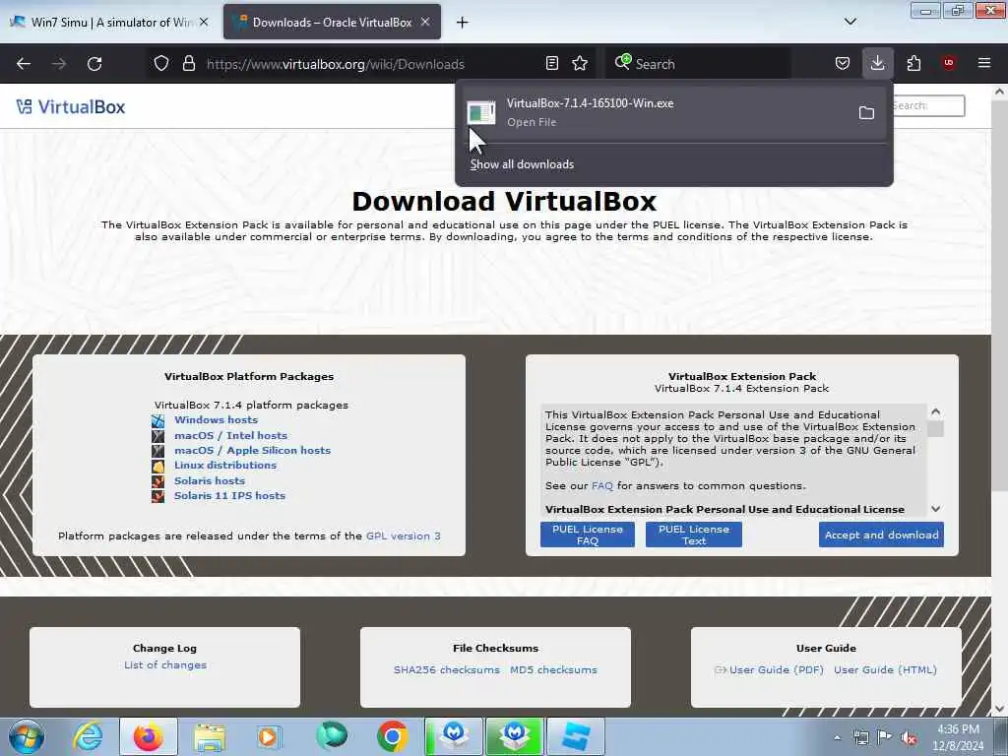Switch to the Win7 Simu tab
Viewport: 1008px width, 756px height.
[109, 23]
